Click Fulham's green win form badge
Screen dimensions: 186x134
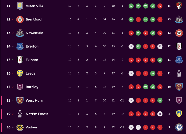coord(159,60)
